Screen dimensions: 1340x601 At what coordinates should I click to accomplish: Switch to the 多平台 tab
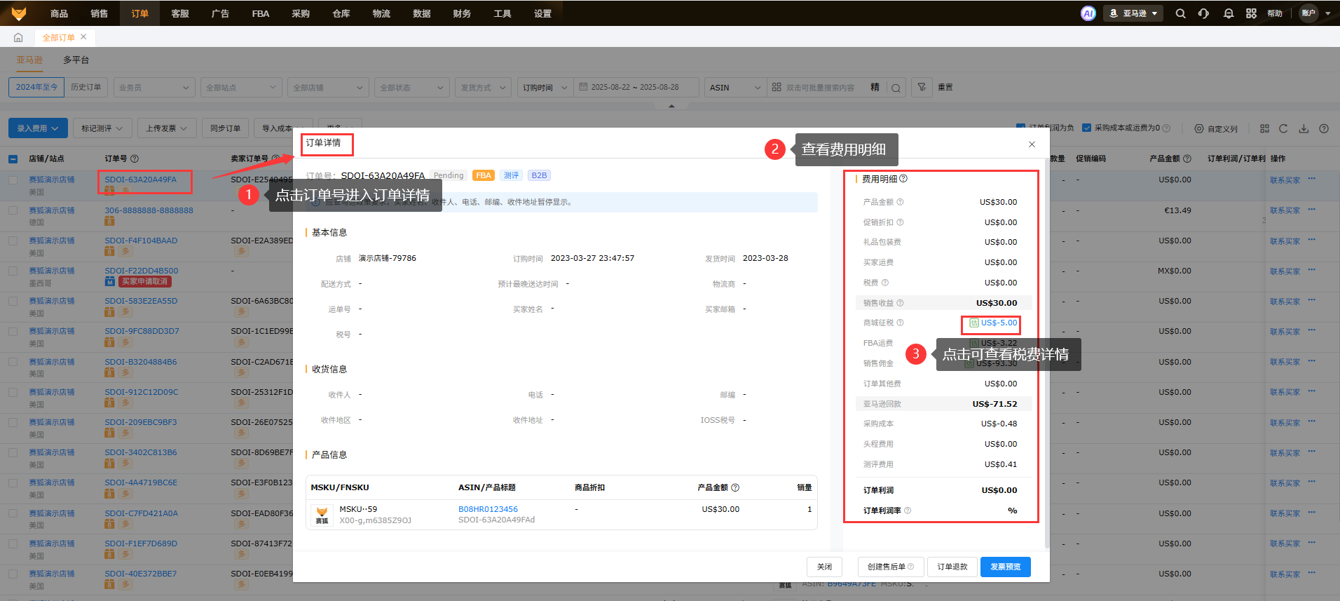click(76, 60)
